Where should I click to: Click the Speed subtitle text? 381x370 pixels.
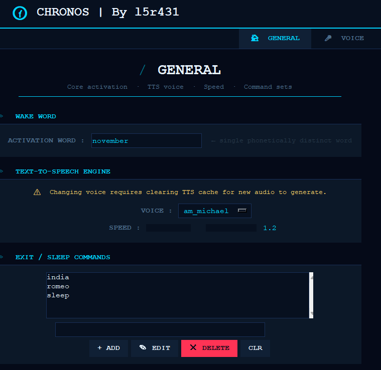(x=214, y=87)
